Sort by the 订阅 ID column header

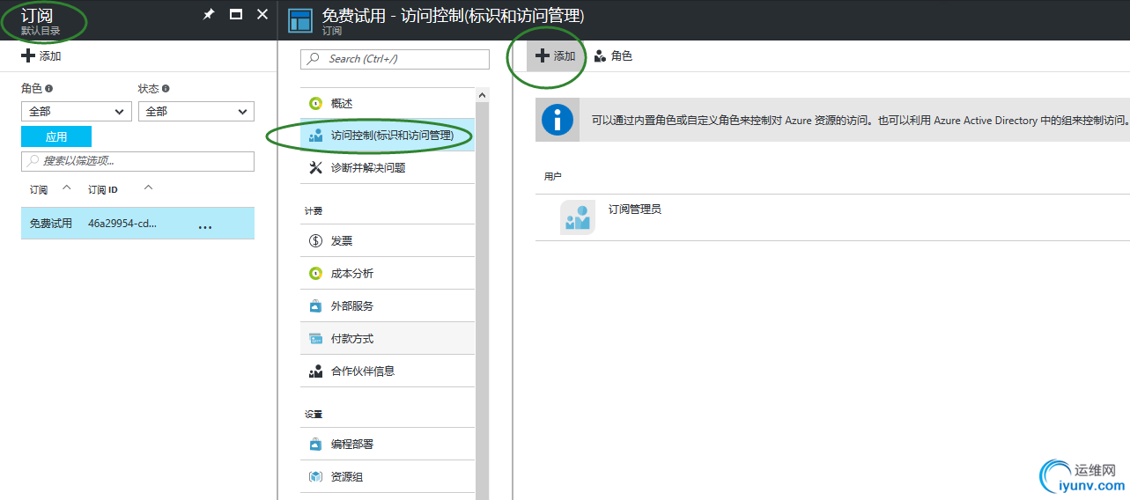(103, 189)
